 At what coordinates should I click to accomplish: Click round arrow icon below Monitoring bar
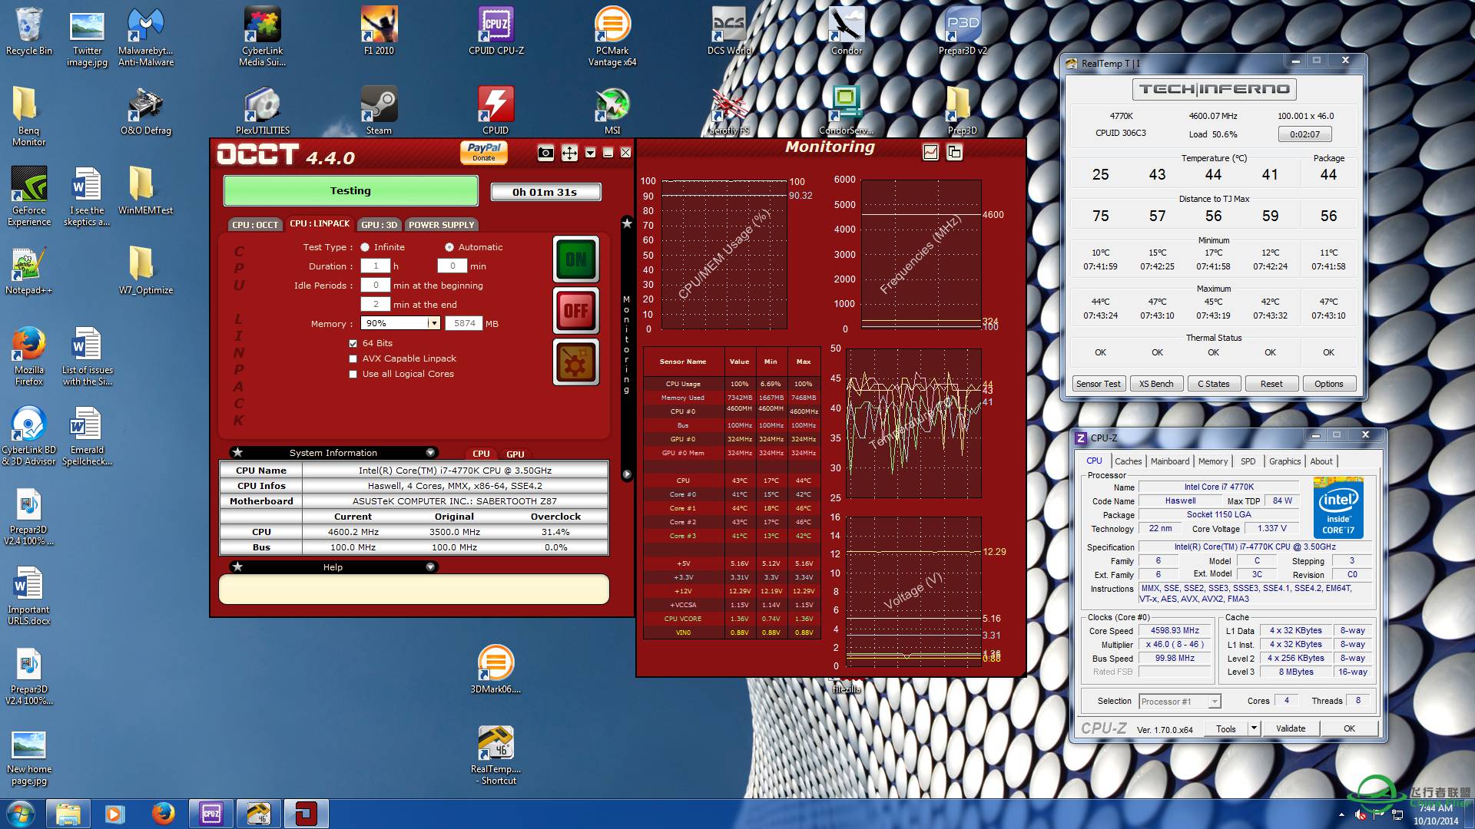point(627,474)
